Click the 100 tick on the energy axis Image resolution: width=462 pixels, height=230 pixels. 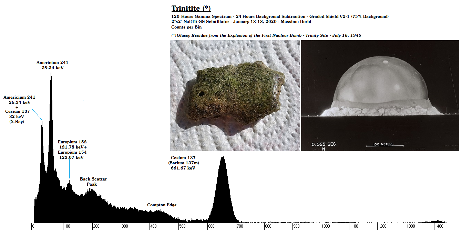tap(67, 226)
